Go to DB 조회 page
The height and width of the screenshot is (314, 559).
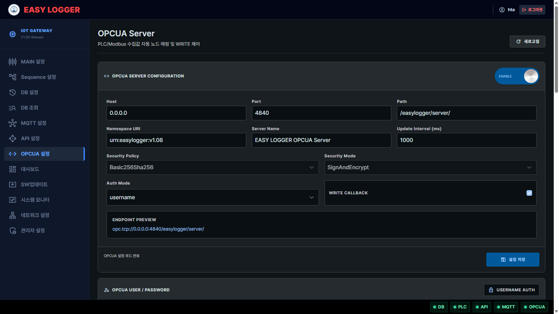pos(44,108)
